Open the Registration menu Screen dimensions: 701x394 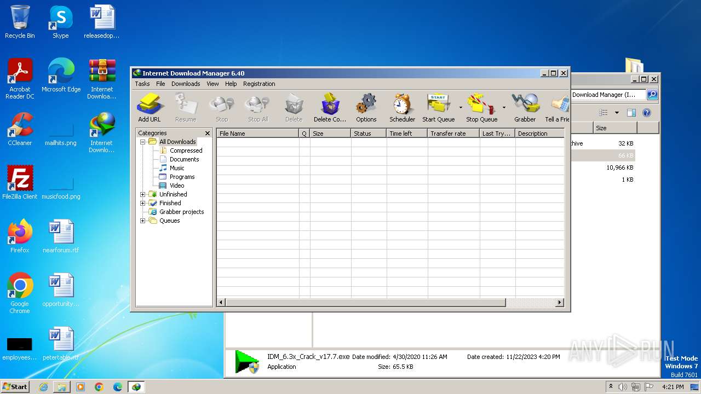click(x=259, y=84)
